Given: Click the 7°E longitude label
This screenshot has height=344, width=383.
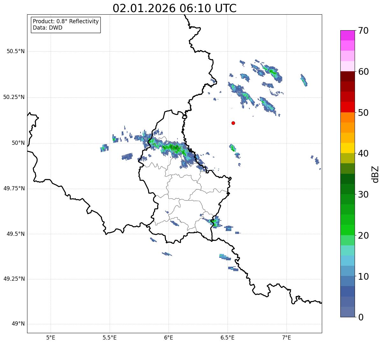Looking at the screenshot, I should (286, 337).
